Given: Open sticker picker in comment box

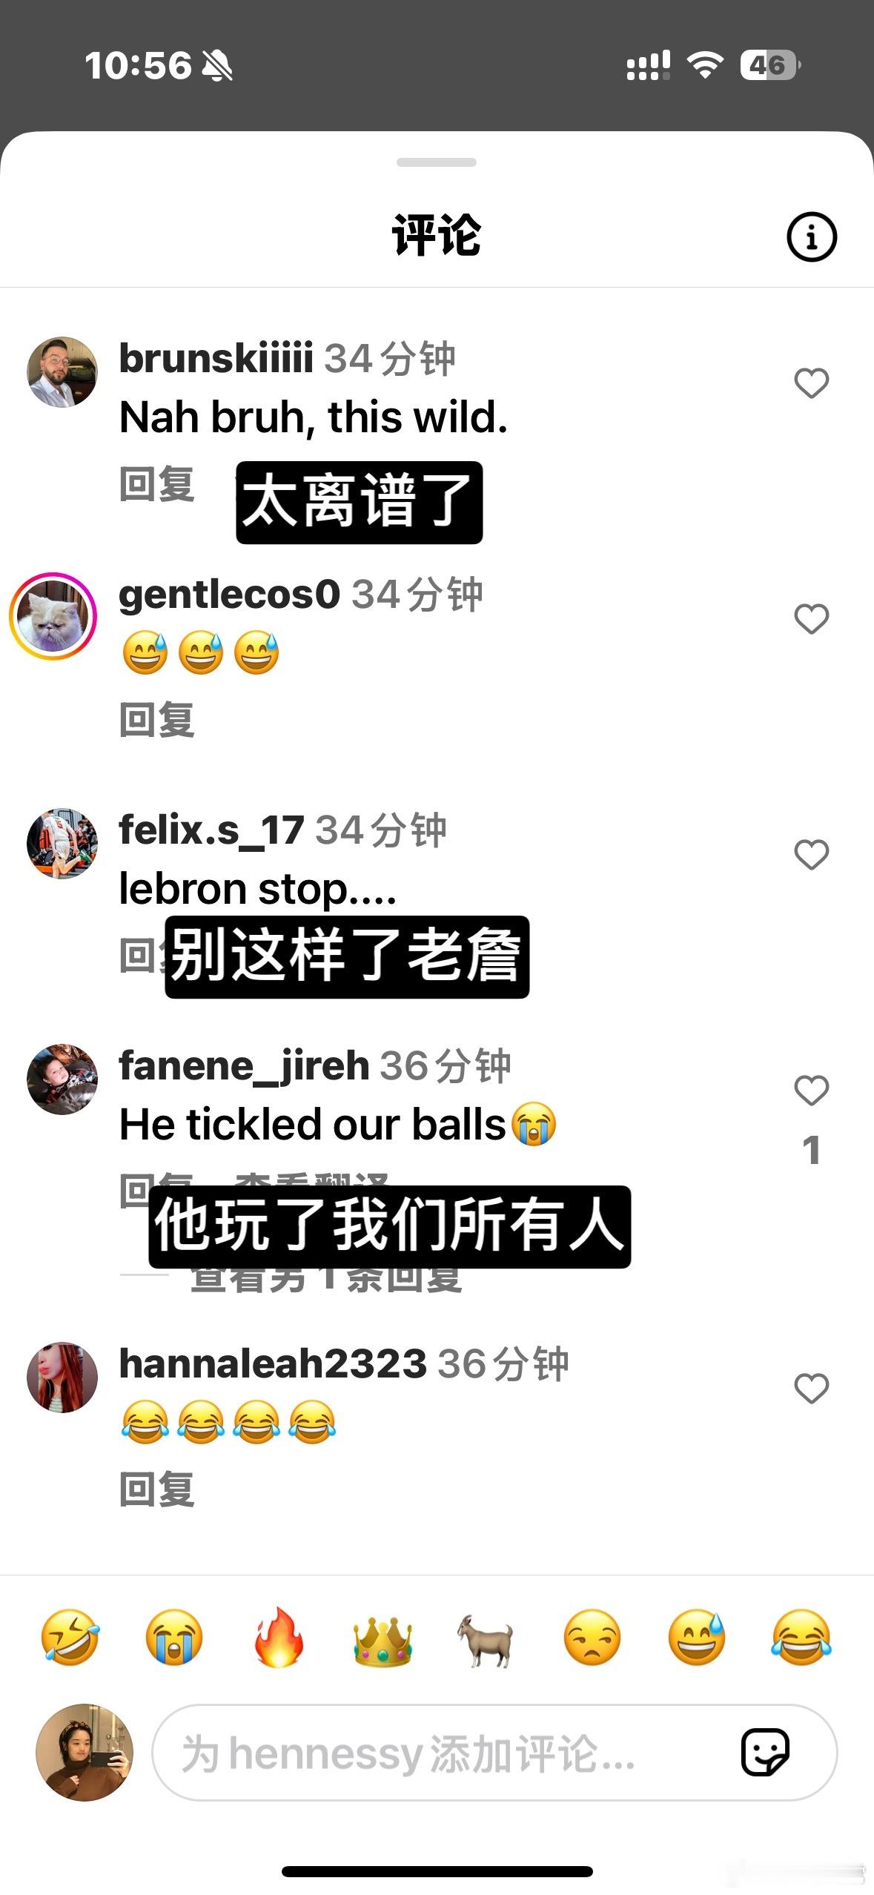Looking at the screenshot, I should [x=765, y=1753].
